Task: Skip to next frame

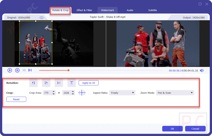Action: (x=30, y=70)
